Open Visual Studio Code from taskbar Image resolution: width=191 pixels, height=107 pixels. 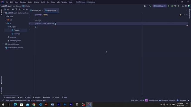[40, 104]
